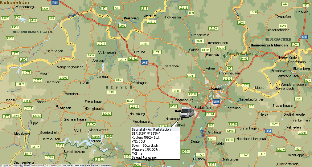This screenshot has height=167, width=312.
Task: Click the coordinates line 51°15'29" 9°23'54"
Action: [146, 133]
